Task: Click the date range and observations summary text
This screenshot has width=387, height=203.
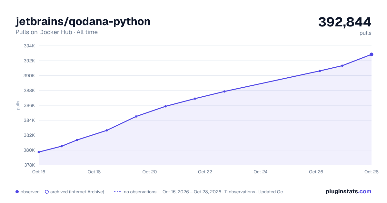Action: click(x=224, y=192)
